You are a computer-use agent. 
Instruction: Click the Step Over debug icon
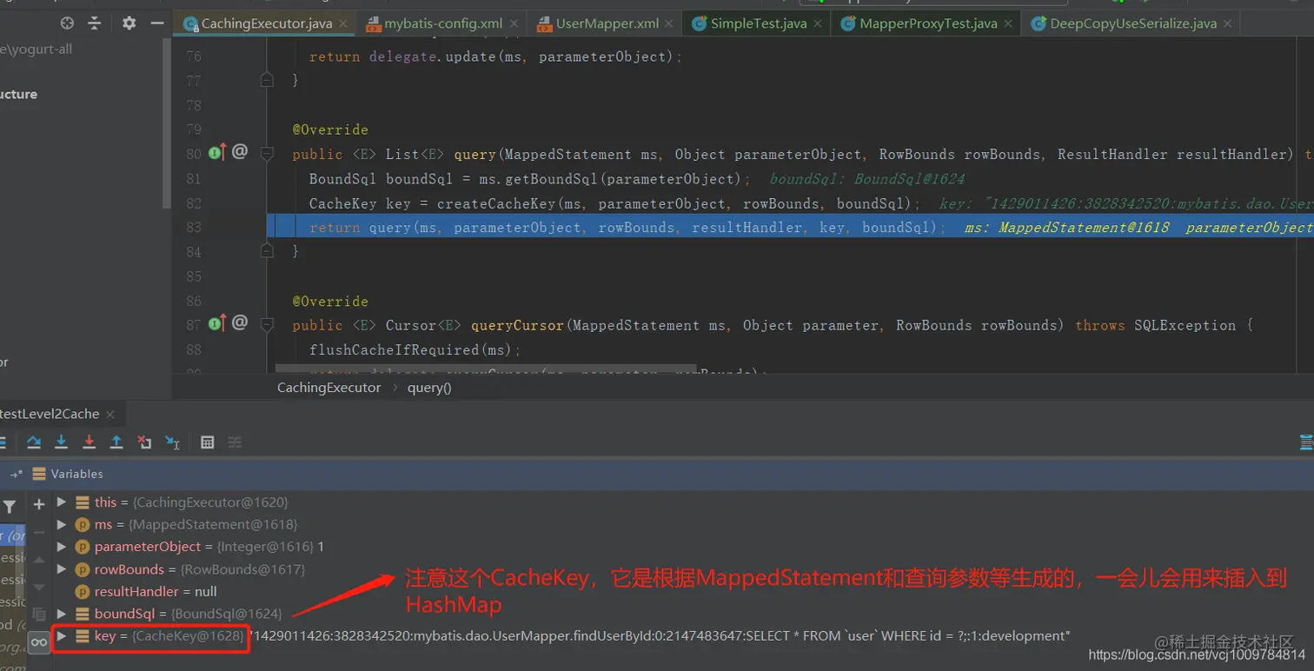34,442
